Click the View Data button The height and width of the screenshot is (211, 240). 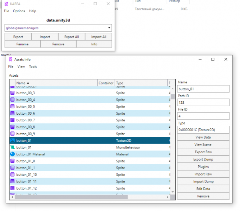pyautogui.click(x=203, y=137)
